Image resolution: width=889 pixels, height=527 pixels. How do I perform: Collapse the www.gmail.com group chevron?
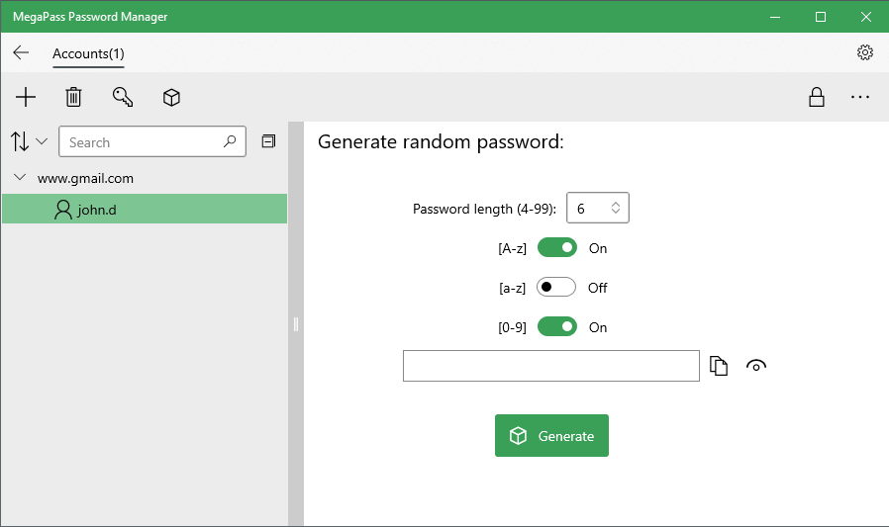coord(20,178)
